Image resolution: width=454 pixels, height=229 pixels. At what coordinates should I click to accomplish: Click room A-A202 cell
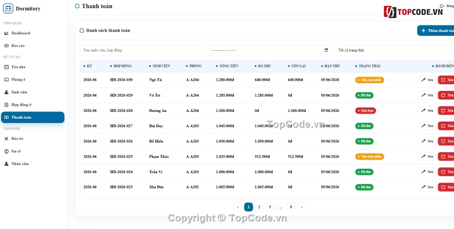[192, 187]
